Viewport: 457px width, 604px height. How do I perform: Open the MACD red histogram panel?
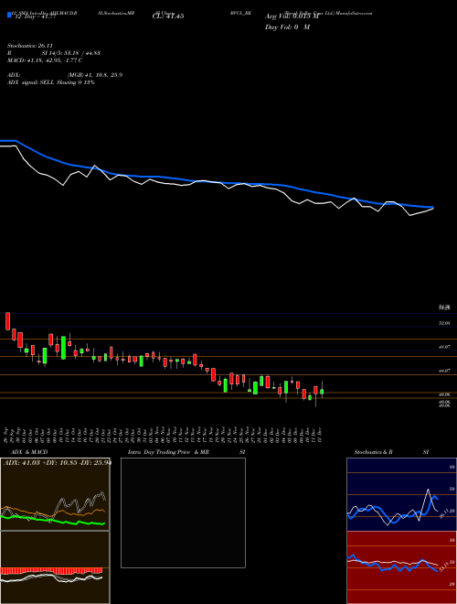(x=55, y=567)
